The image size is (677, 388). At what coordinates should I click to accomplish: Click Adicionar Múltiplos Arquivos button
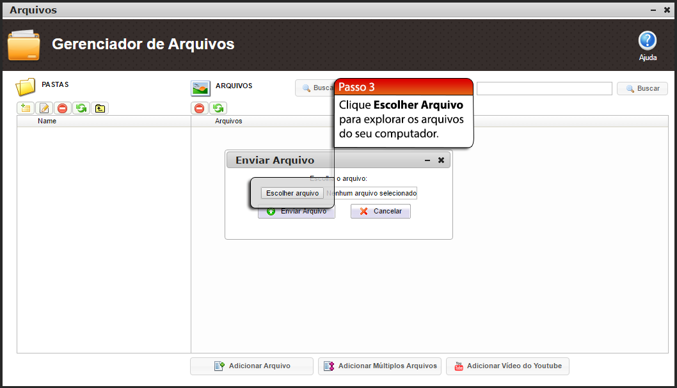[379, 366]
